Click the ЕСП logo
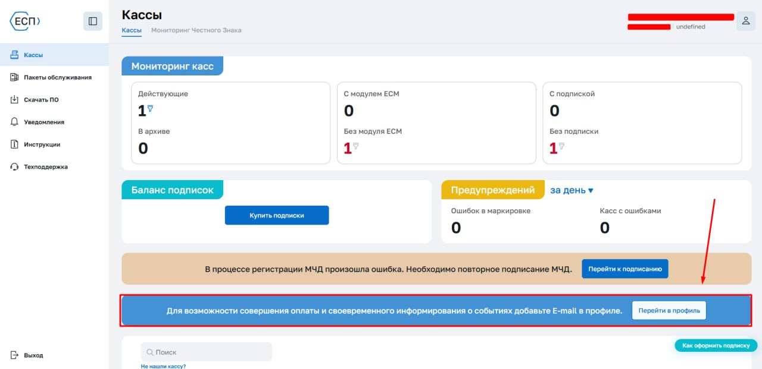762x369 pixels. coord(26,21)
